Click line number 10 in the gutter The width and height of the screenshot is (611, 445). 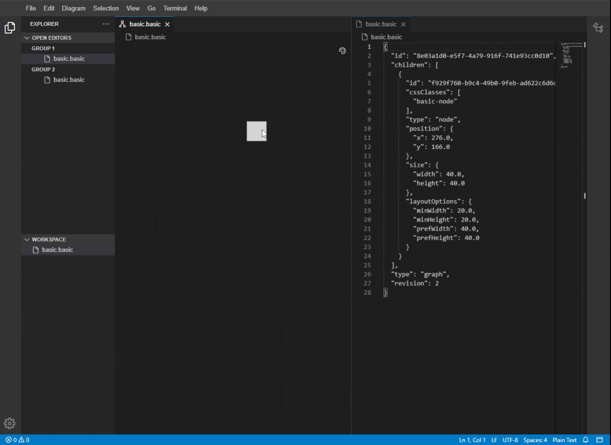367,129
